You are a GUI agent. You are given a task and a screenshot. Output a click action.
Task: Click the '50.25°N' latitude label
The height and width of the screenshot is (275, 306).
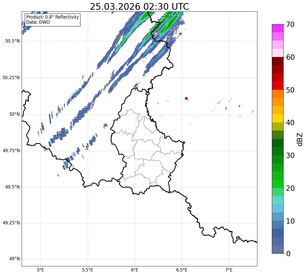(x=11, y=78)
